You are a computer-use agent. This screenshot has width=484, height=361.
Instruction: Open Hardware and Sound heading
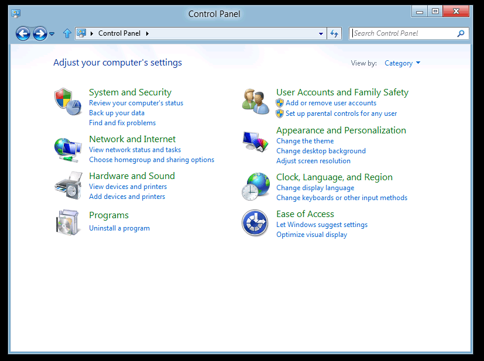132,176
